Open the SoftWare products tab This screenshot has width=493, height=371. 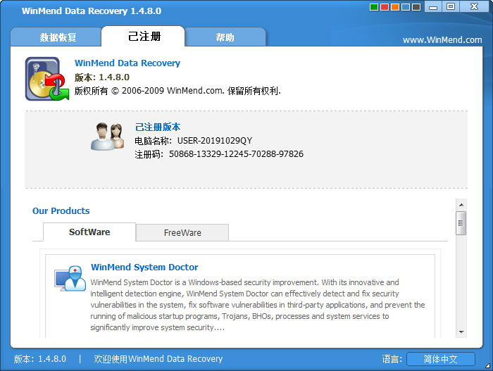[x=89, y=232]
